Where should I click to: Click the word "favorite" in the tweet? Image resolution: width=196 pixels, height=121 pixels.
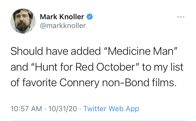pos(39,83)
